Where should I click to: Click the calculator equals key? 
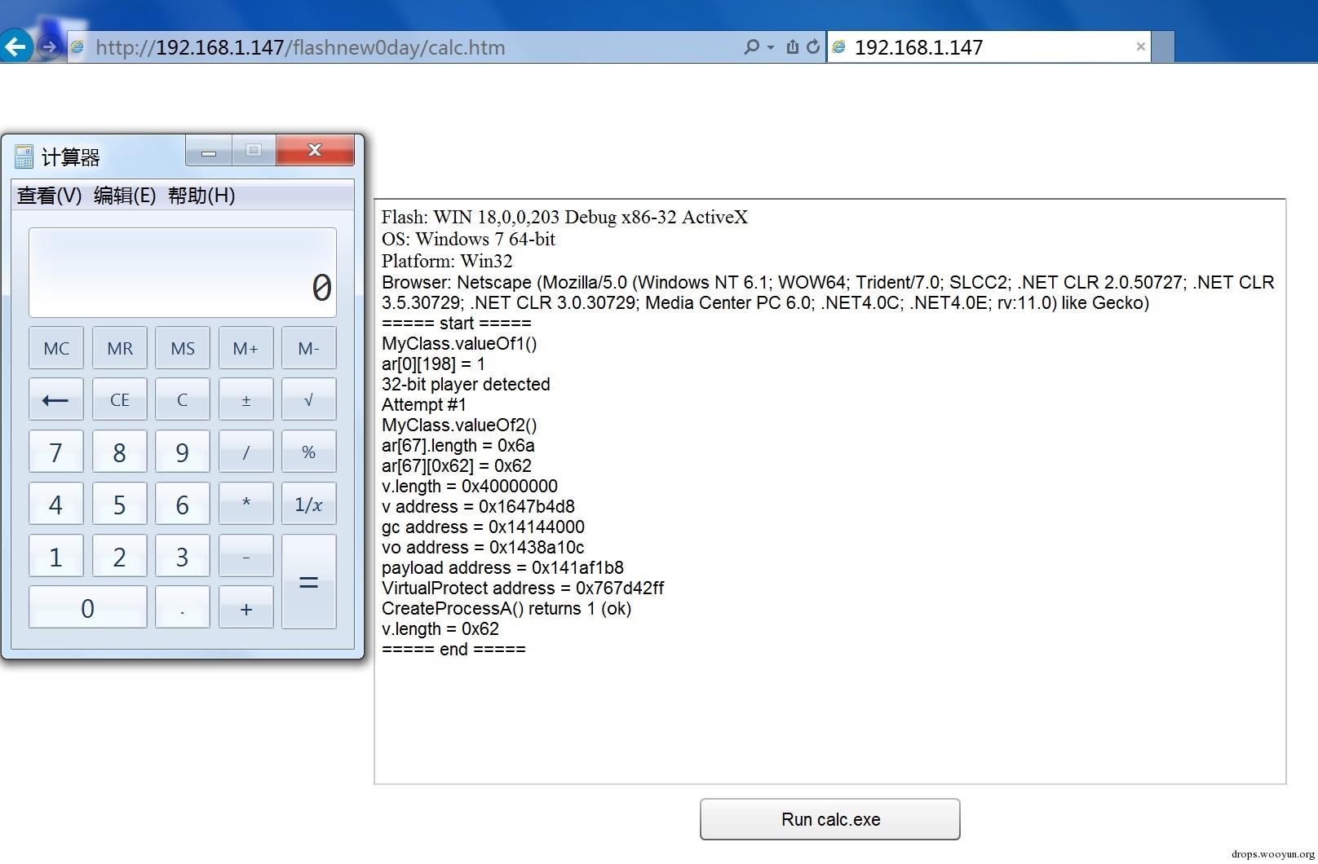(x=309, y=581)
